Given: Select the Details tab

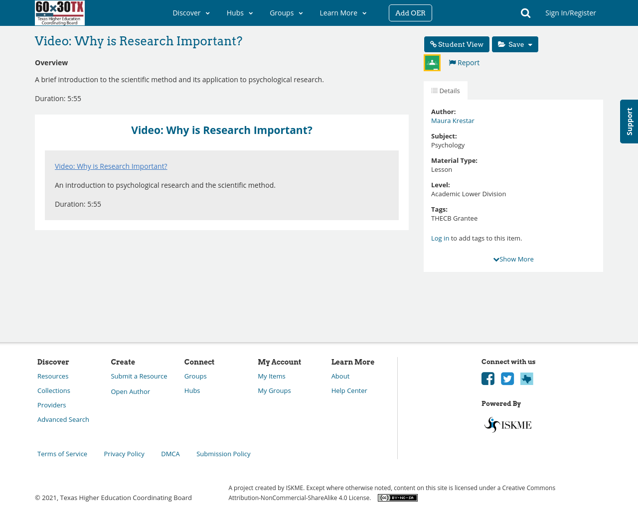Looking at the screenshot, I should 446,91.
